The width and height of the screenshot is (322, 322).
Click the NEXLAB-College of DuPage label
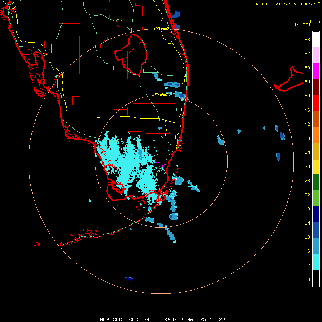tap(288, 4)
